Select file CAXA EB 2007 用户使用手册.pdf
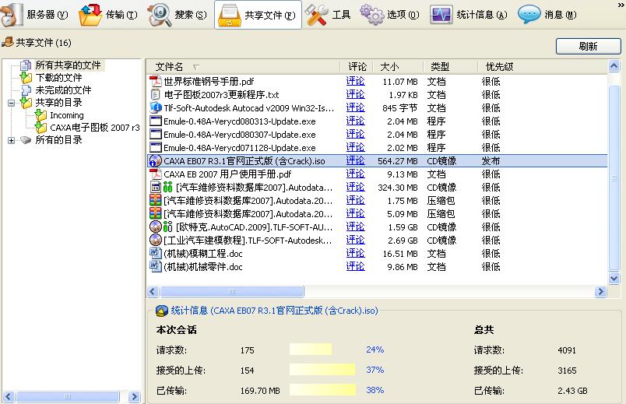The height and width of the screenshot is (404, 626). pyautogui.click(x=227, y=174)
